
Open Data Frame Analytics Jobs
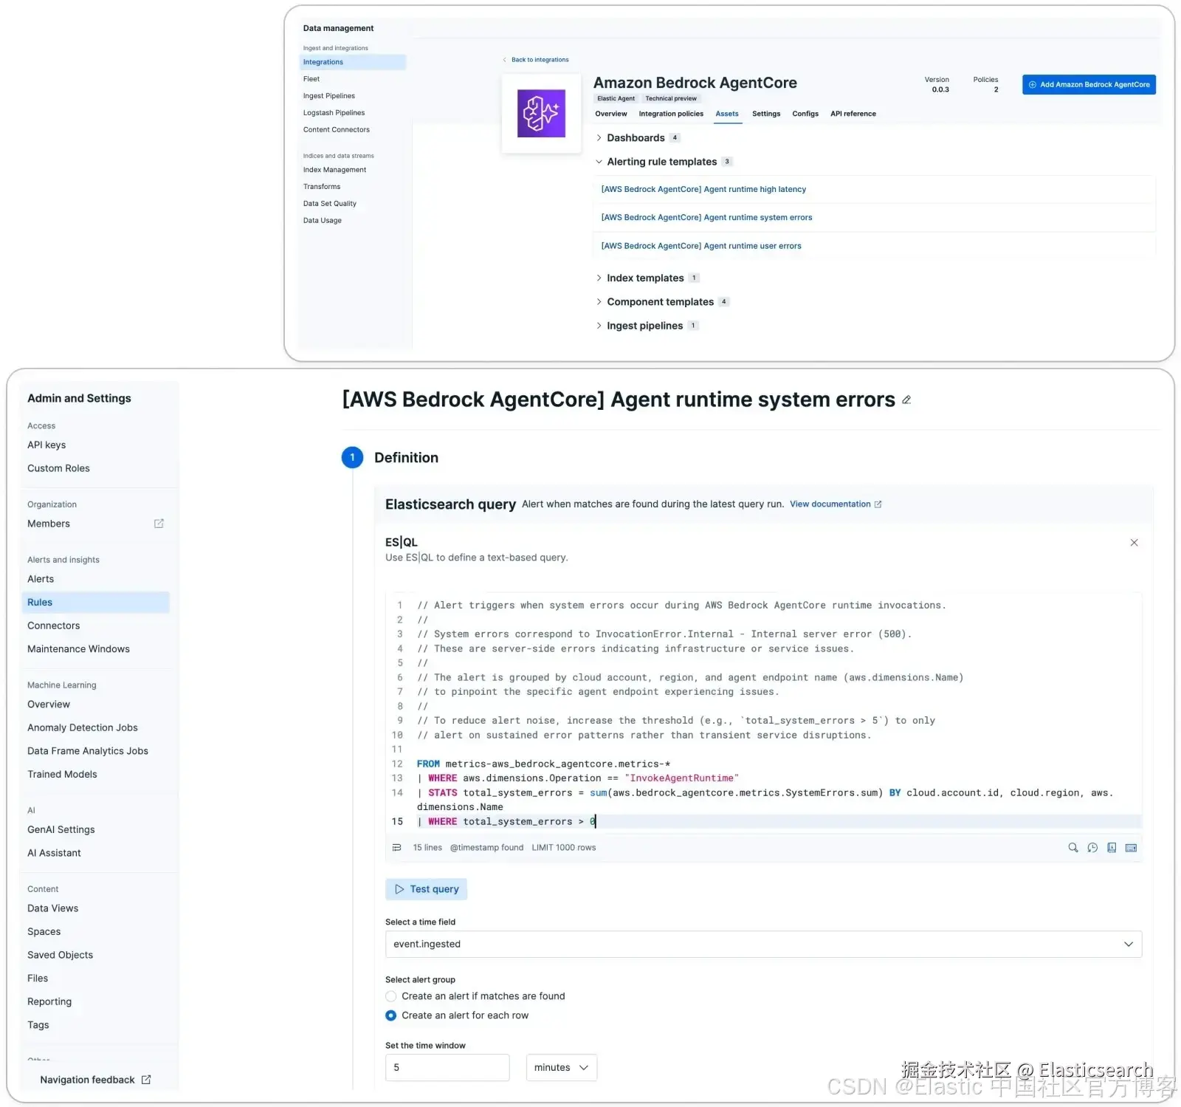[88, 751]
